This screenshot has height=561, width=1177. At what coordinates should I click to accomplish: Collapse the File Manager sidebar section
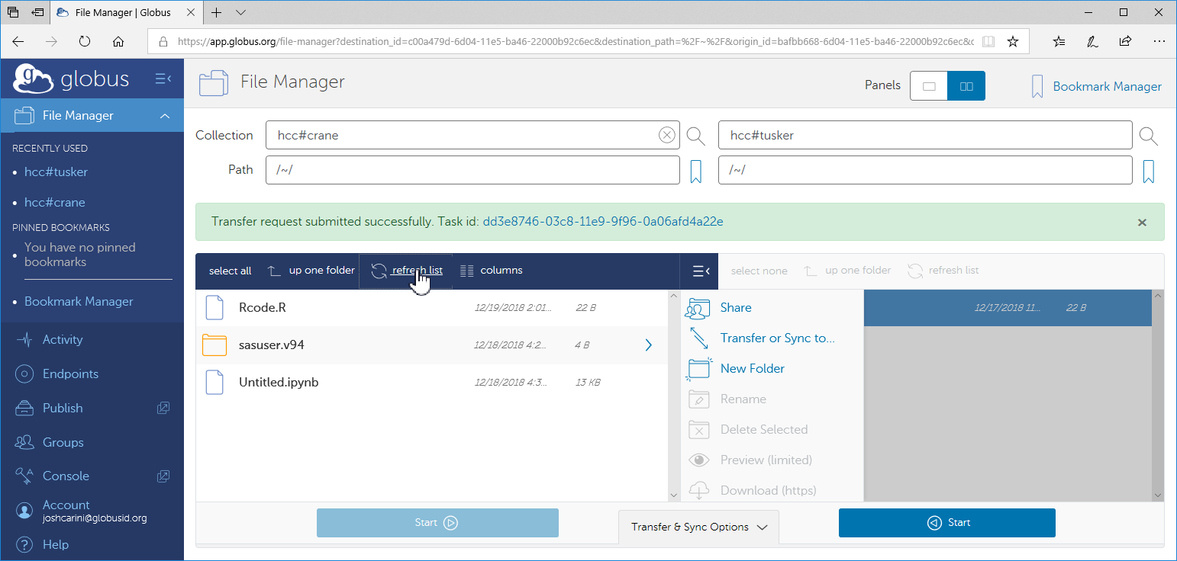pyautogui.click(x=164, y=116)
